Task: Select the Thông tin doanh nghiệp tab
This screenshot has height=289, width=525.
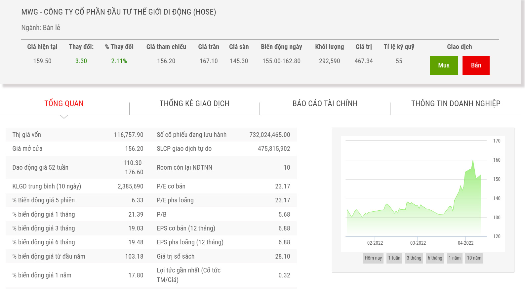Action: (x=455, y=103)
